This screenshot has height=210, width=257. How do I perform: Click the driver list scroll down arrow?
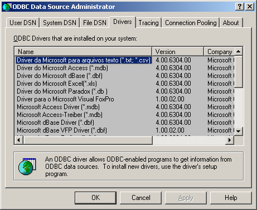pyautogui.click(x=239, y=131)
